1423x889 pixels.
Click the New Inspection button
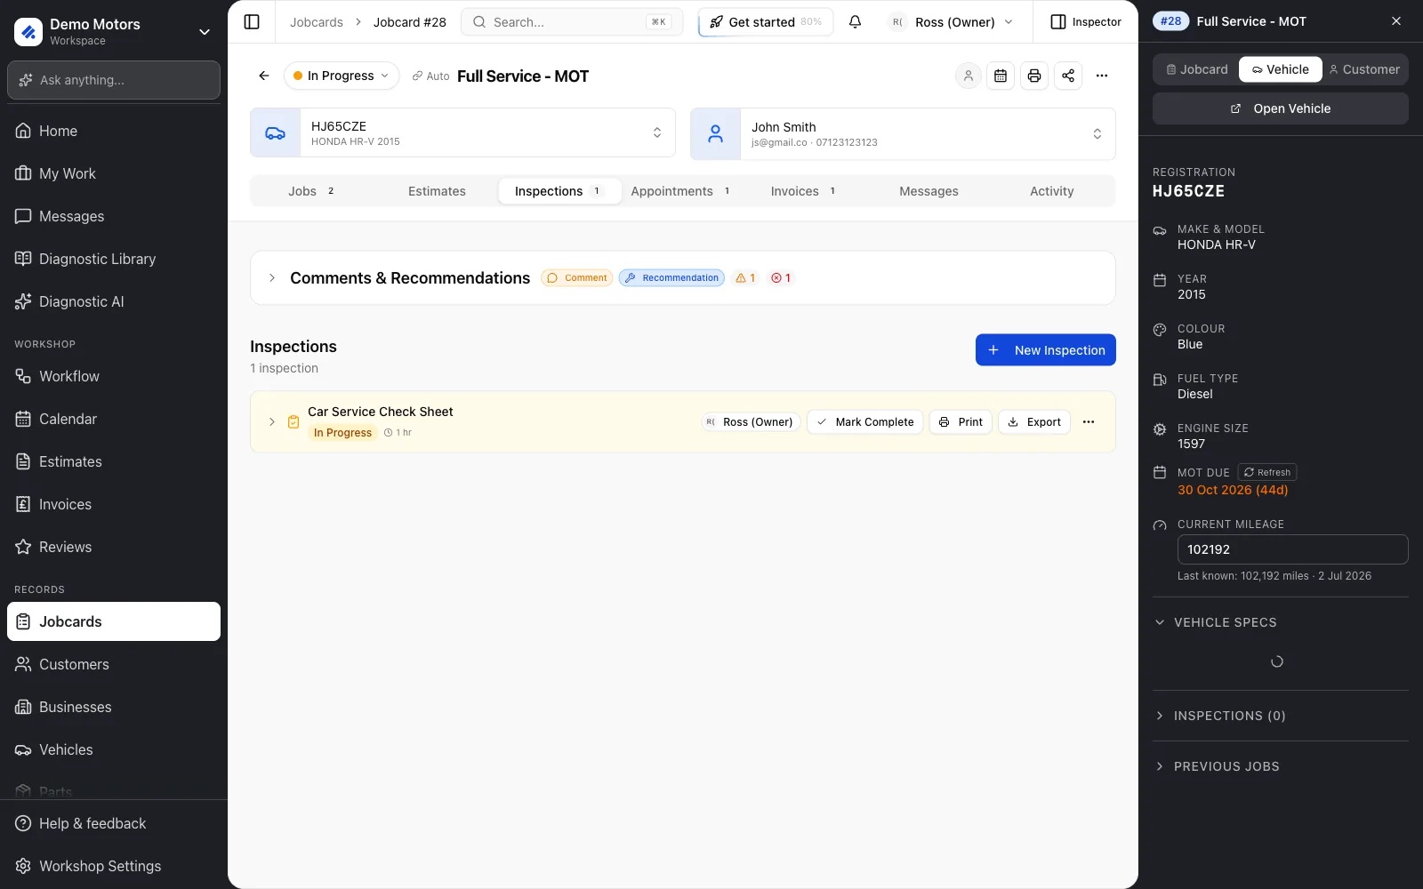click(1046, 350)
